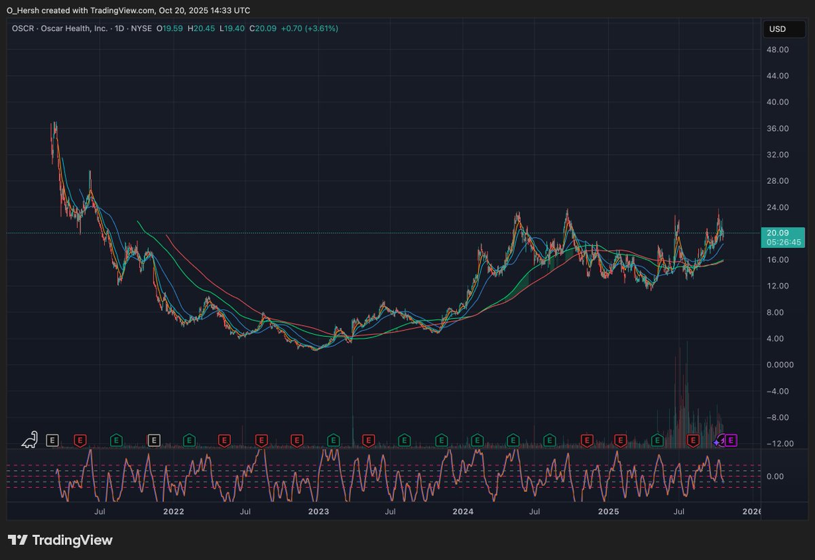Click the 28.00 price scale label
The width and height of the screenshot is (815, 560).
[777, 181]
